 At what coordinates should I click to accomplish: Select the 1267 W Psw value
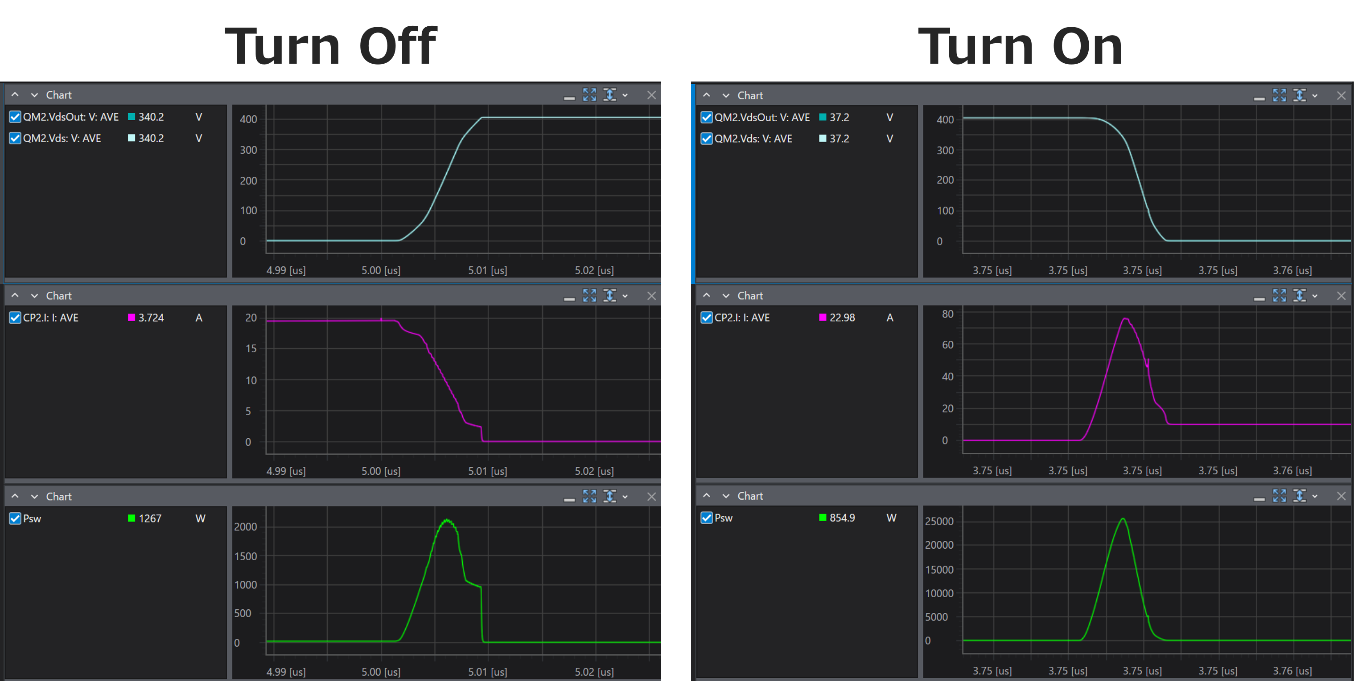[x=150, y=518]
